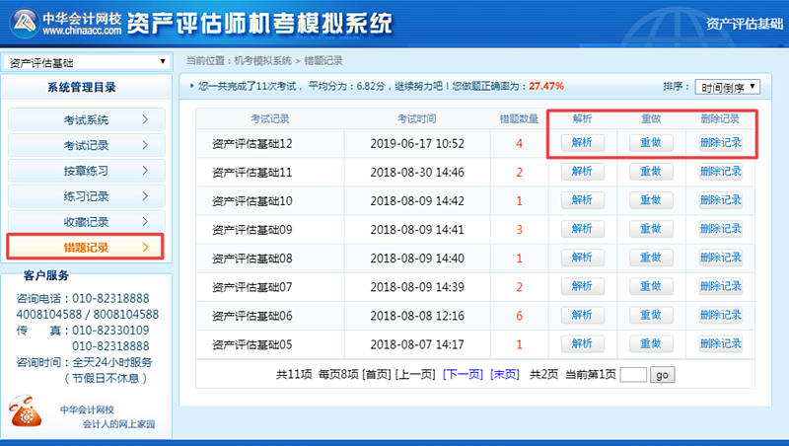Jump to last page via 末页 link
The width and height of the screenshot is (789, 446).
(x=505, y=375)
